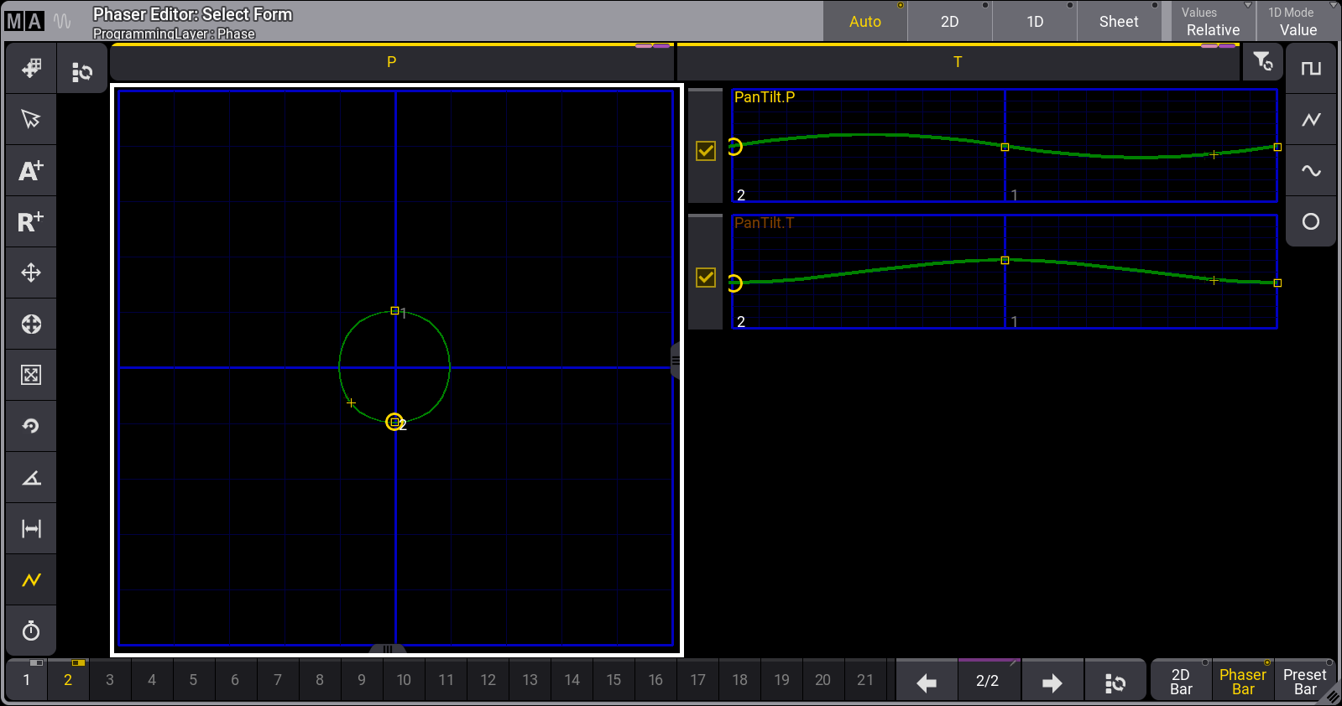Uncheck the PanTilt.P curve checkbox

706,151
